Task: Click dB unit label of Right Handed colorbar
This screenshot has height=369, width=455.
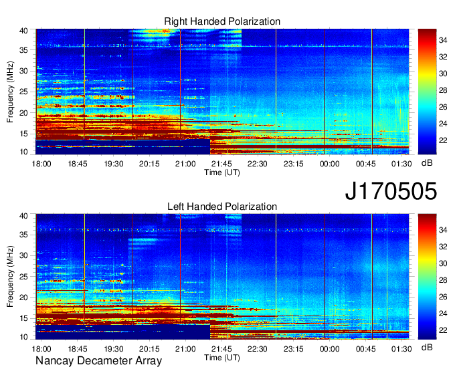Action: coord(427,163)
